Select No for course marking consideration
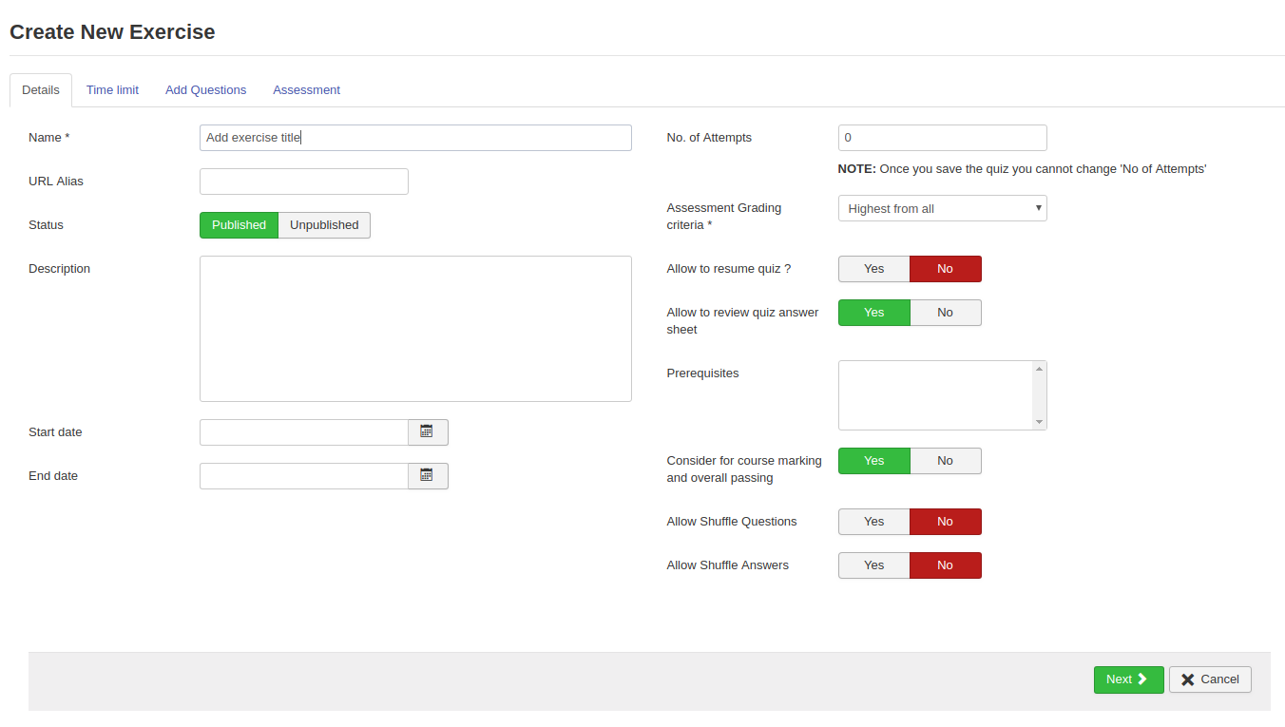Viewport: 1285px width, 727px height. pos(945,461)
